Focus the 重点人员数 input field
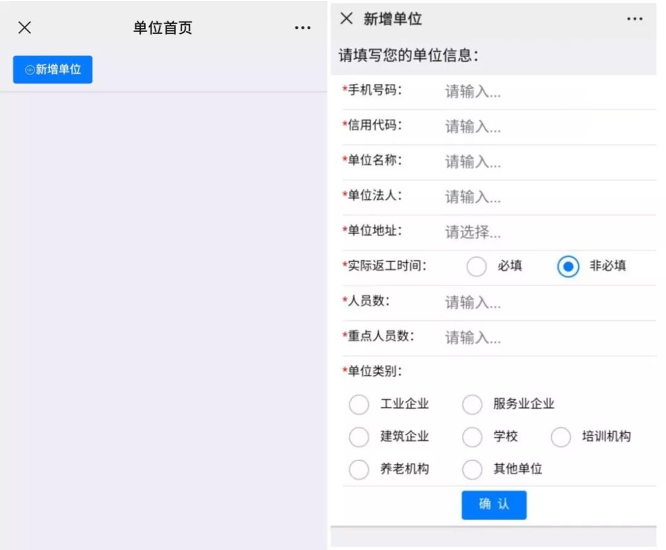Screen dimensions: 666x550 [543, 338]
